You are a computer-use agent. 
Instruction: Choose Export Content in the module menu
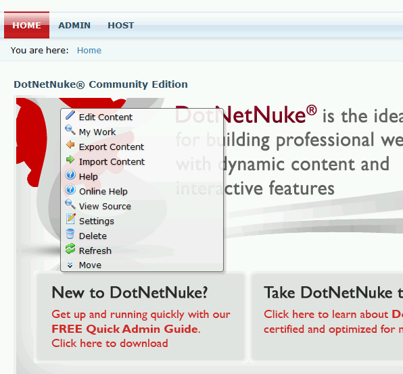click(112, 147)
